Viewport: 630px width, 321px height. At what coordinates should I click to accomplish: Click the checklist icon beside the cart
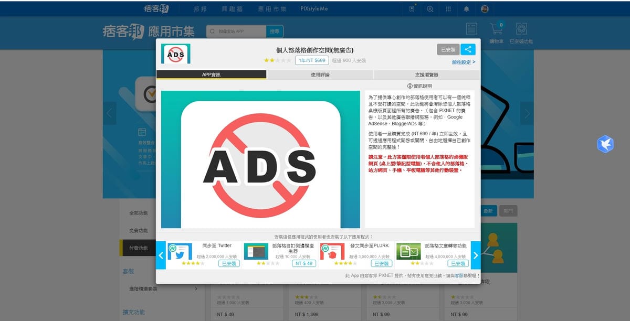471,29
